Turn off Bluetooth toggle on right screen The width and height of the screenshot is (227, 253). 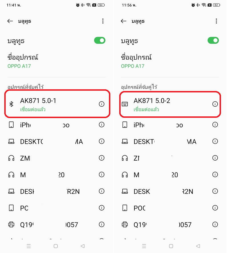(213, 40)
